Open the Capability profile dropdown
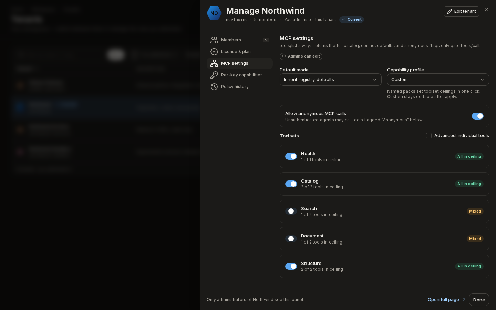The height and width of the screenshot is (310, 496). (x=438, y=80)
